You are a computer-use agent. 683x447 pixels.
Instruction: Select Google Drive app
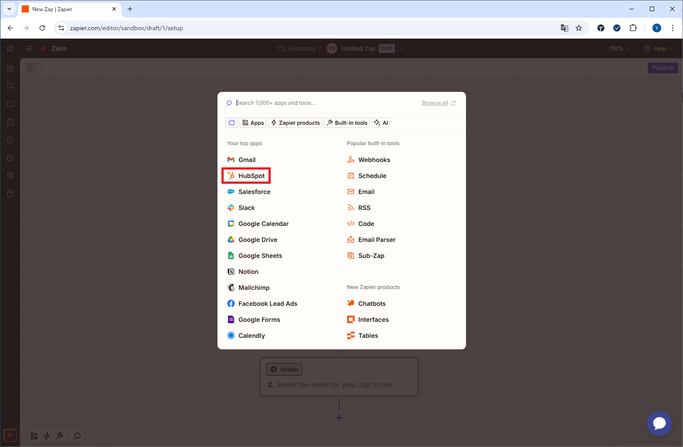pyautogui.click(x=252, y=240)
